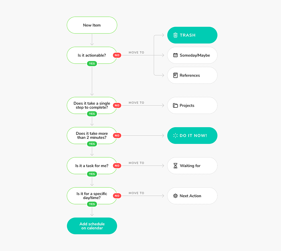Click the TRASH destination button
This screenshot has height=251, width=281.
tap(192, 35)
